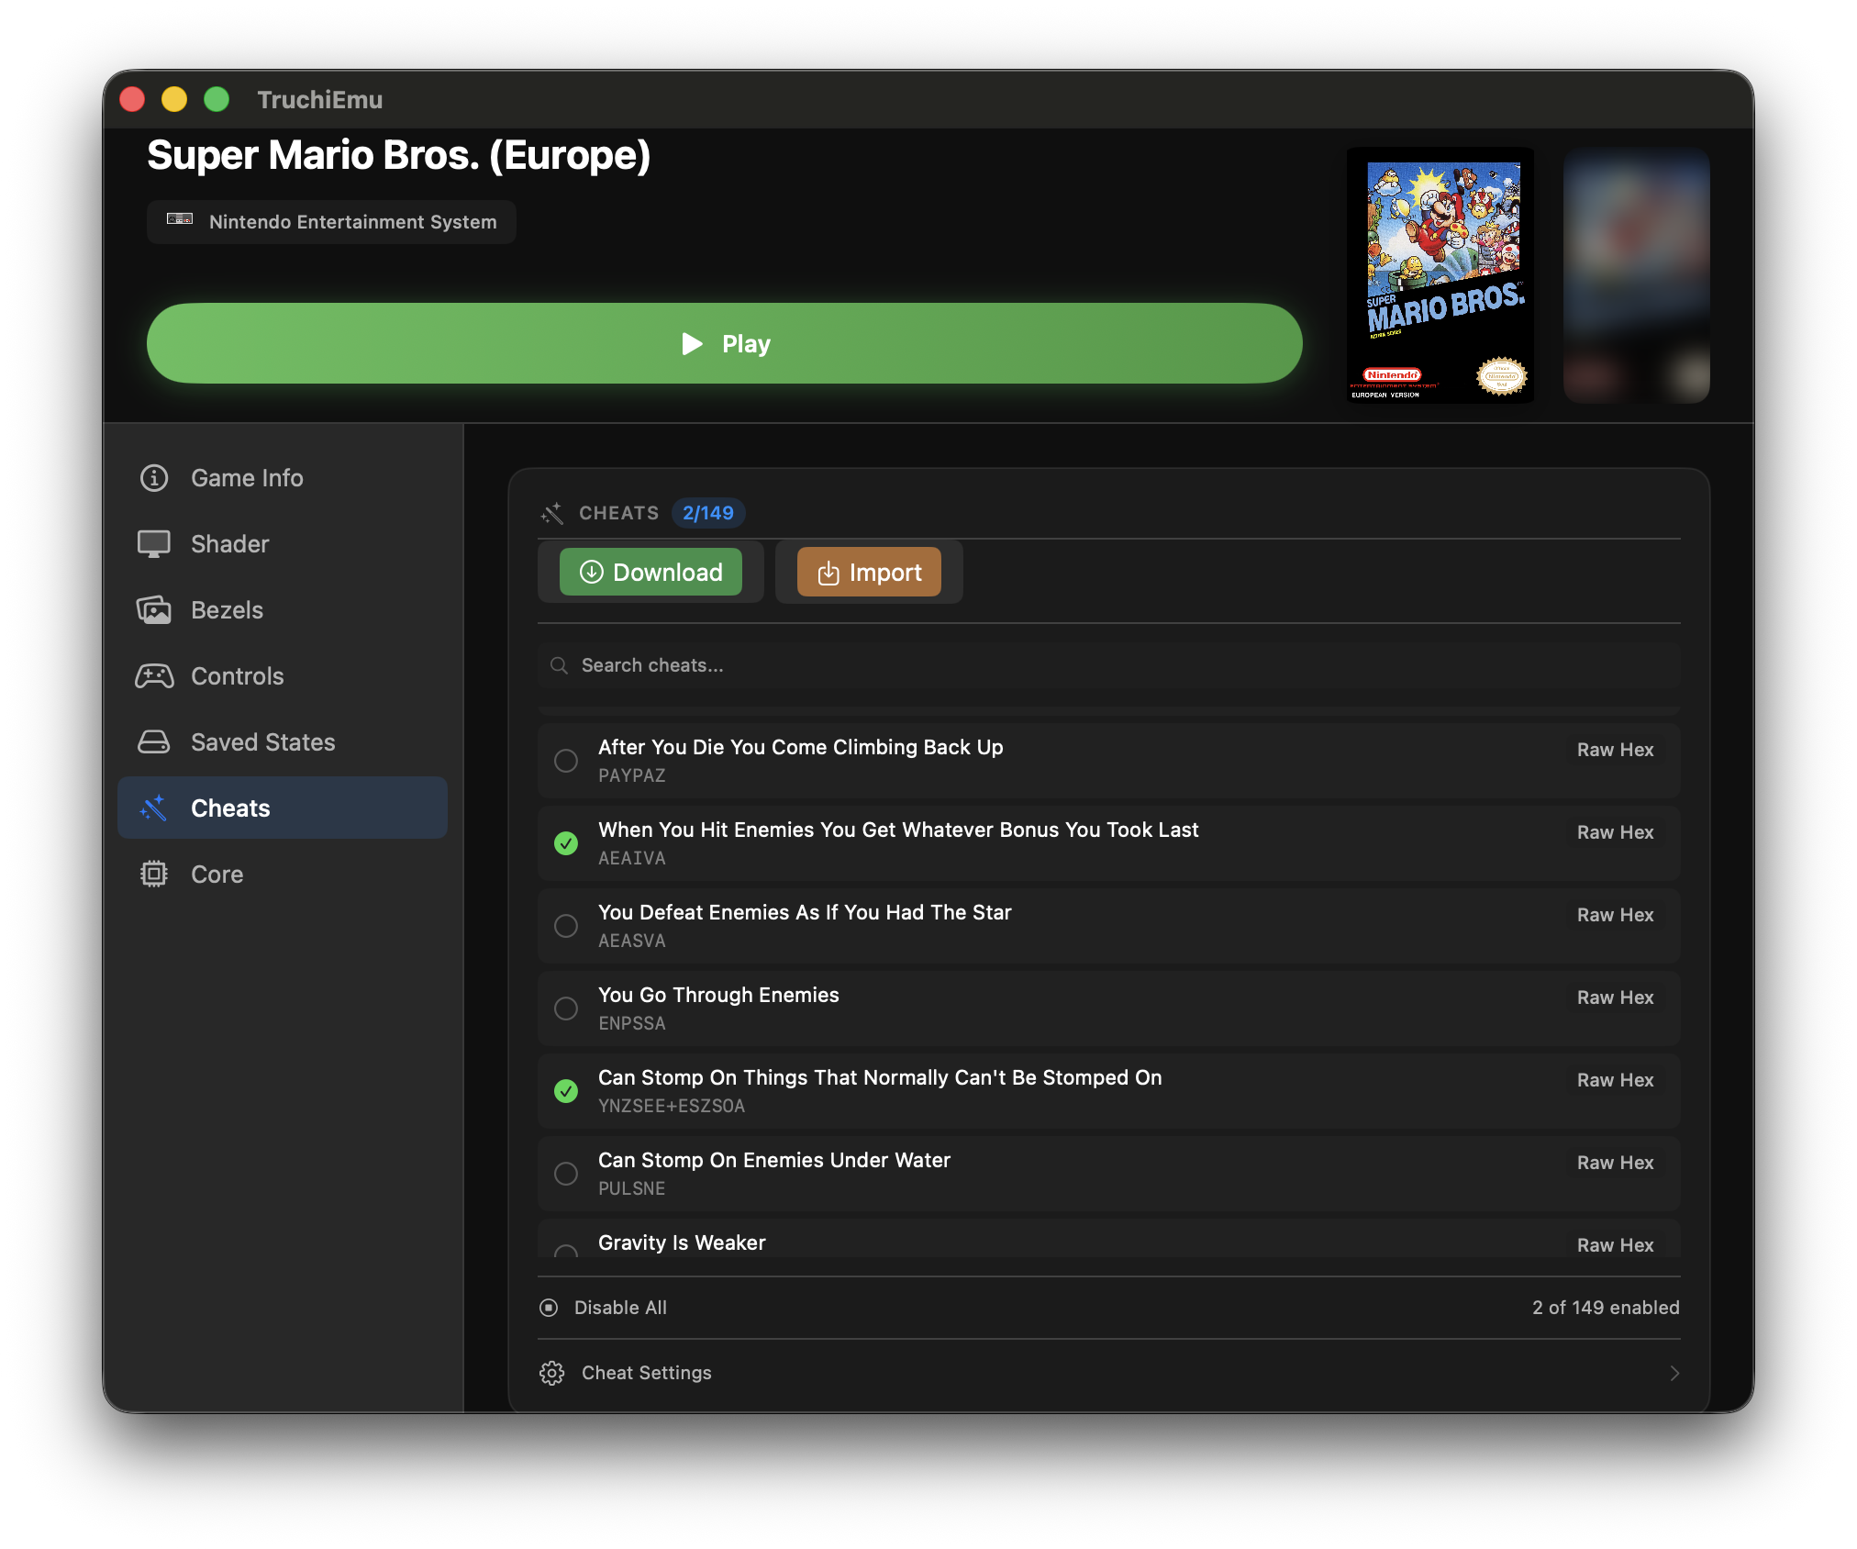Expand Cheat Settings with the chevron

pyautogui.click(x=1674, y=1373)
